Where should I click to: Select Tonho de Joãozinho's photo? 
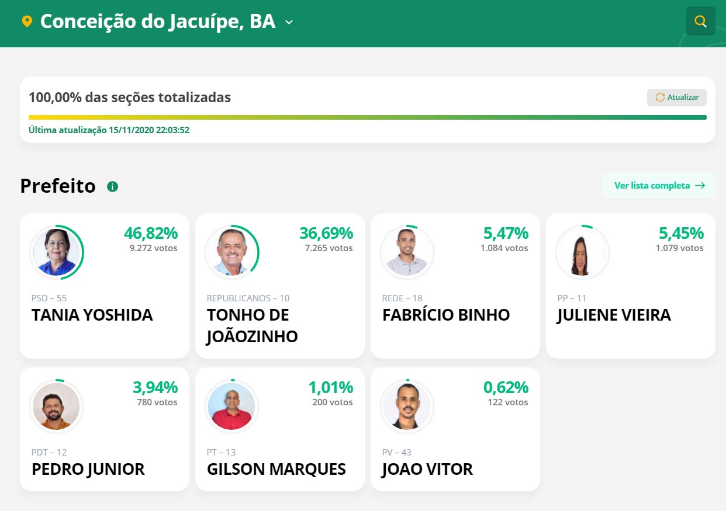(x=231, y=252)
